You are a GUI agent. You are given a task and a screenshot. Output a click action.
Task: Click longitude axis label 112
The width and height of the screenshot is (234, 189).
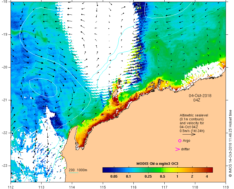point(11,187)
